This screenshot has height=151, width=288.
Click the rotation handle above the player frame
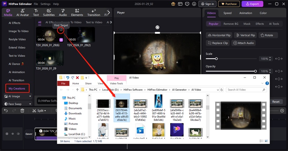157,27
